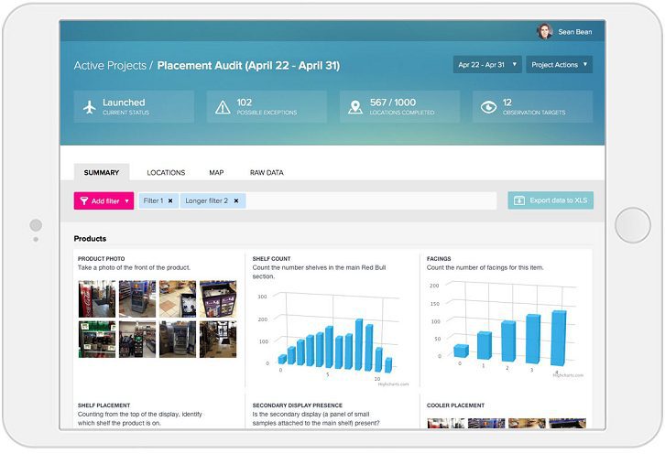Remove the Longer filter 2 tag

[x=236, y=200]
